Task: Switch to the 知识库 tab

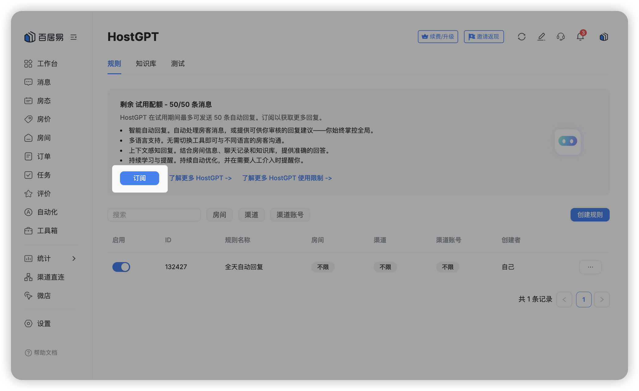Action: 146,64
